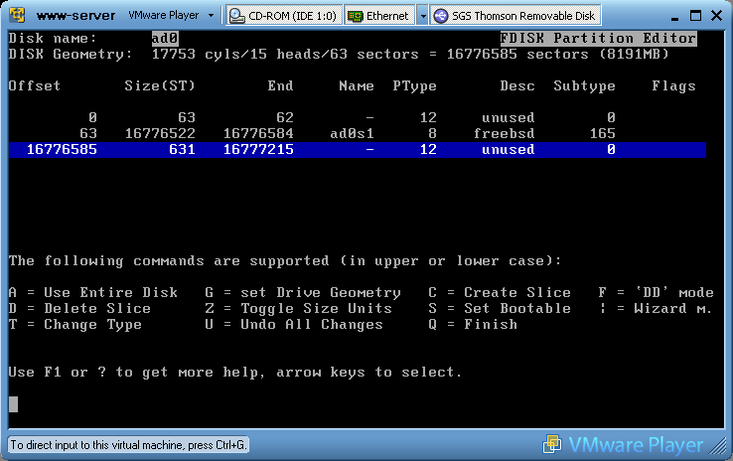Click the 'U = Undo All Changes' command
The width and height of the screenshot is (733, 461).
pos(294,325)
